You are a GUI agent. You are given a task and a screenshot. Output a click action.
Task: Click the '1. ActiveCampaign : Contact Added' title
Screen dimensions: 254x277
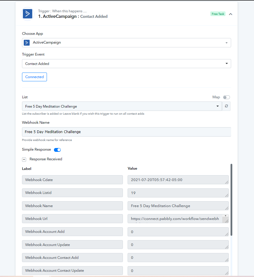pos(73,16)
